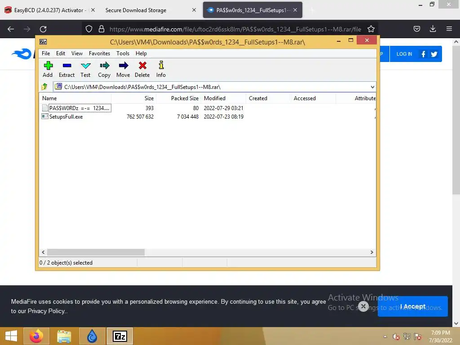Click the file list scroll left arrow
460x345 pixels.
coord(44,252)
